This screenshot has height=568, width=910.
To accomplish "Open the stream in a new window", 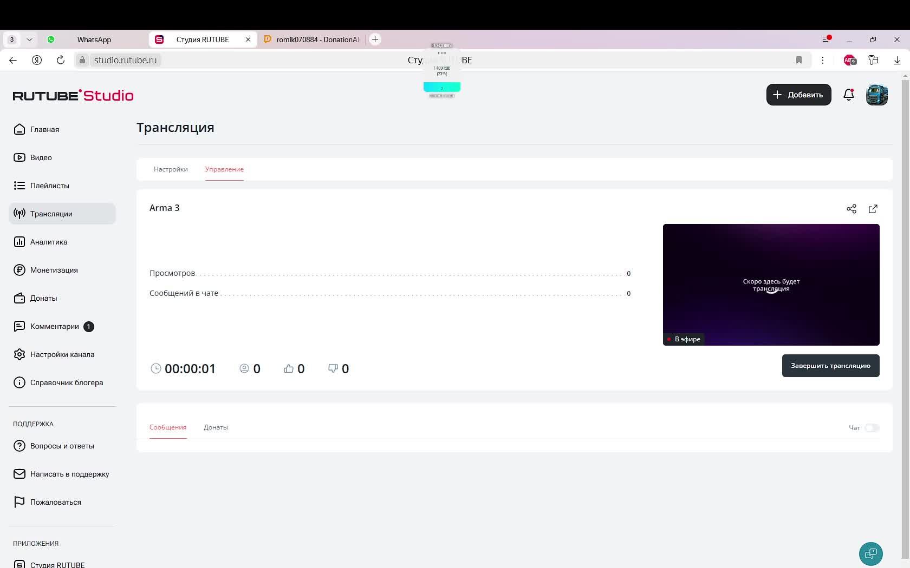I will pos(873,209).
